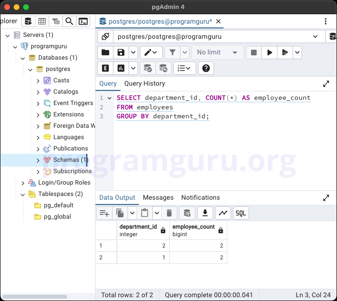337x301 pixels.
Task: Select pg_global tablespace
Action: [x=57, y=217]
